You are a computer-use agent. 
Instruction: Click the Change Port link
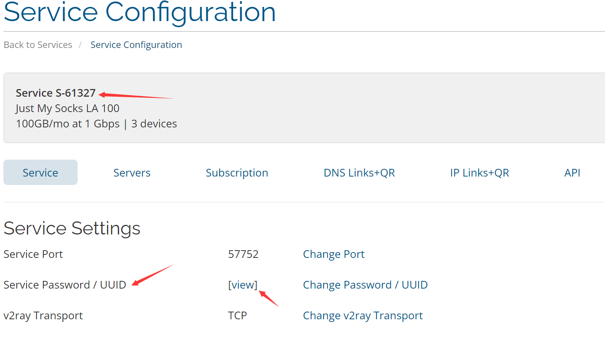[333, 254]
